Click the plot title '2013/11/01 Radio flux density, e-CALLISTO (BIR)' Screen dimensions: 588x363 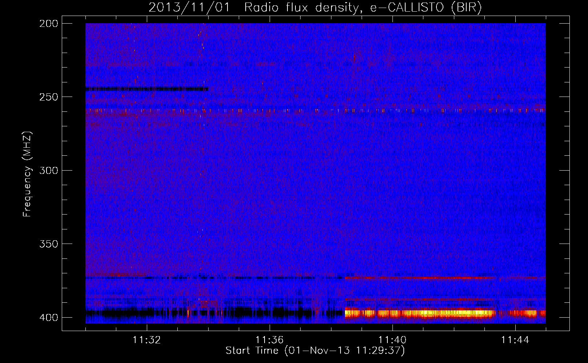[315, 7]
